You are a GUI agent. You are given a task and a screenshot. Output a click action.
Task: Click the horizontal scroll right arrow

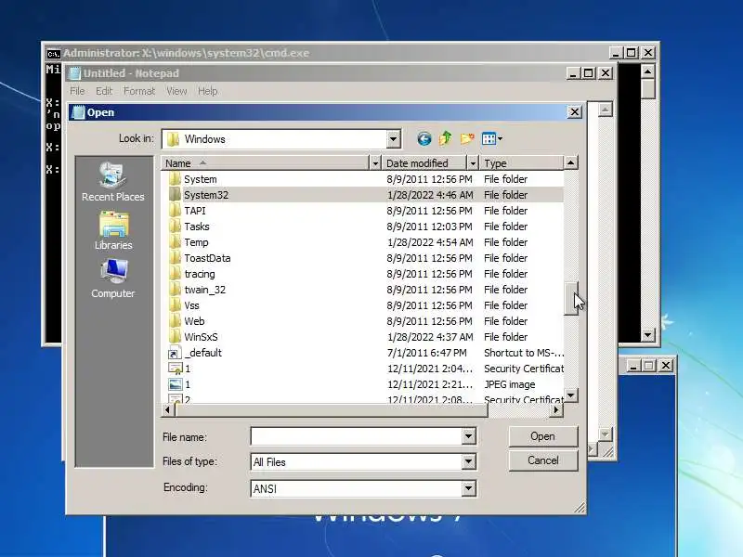(556, 409)
